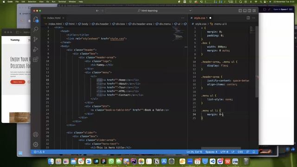This screenshot has height=167, width=297.
Task: Click line 15 Home list item code
Action: (117, 80)
